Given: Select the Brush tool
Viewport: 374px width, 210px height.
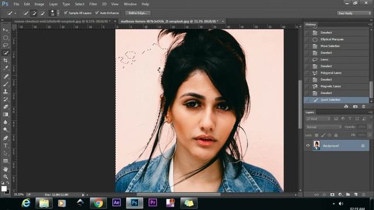Looking at the screenshot, I should point(5,84).
